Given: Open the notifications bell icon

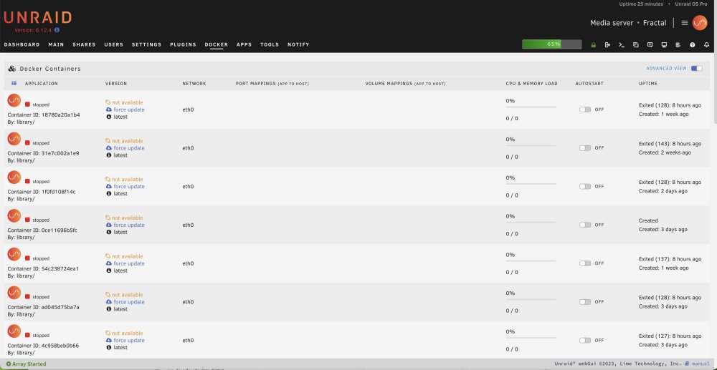Looking at the screenshot, I should click(x=706, y=44).
